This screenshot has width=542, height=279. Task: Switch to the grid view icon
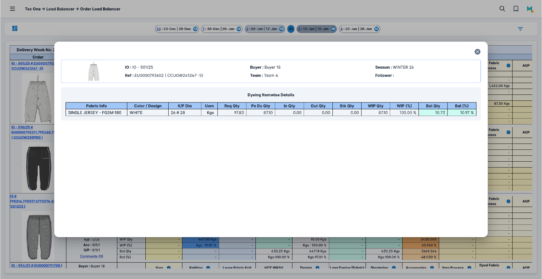[15, 29]
